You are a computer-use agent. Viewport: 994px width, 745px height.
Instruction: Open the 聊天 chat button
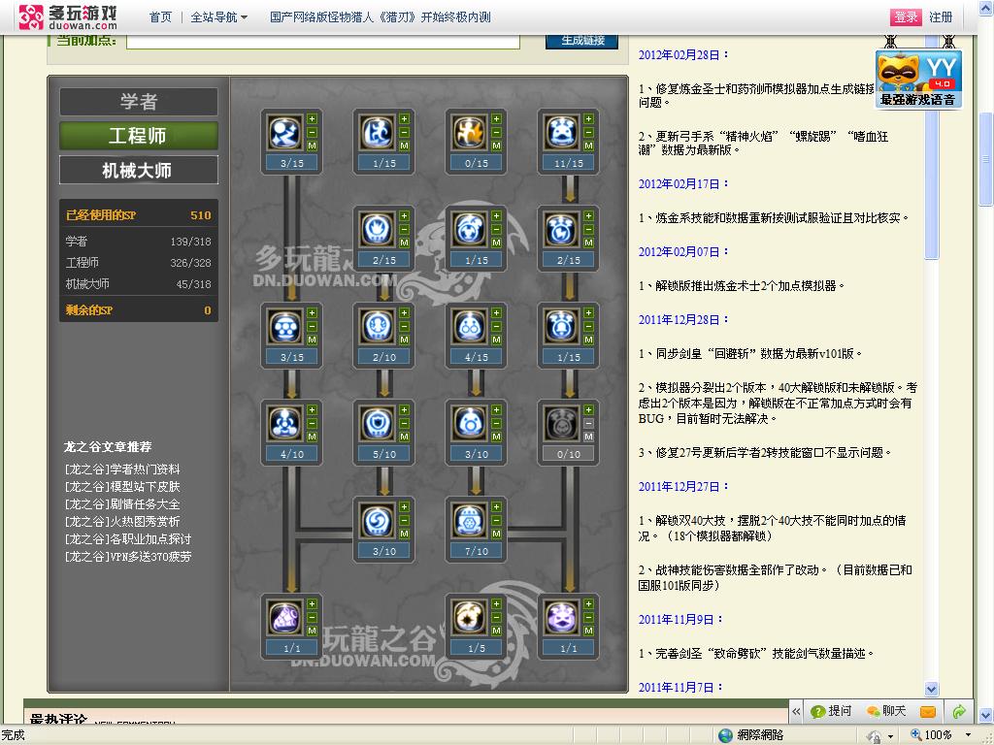[886, 711]
